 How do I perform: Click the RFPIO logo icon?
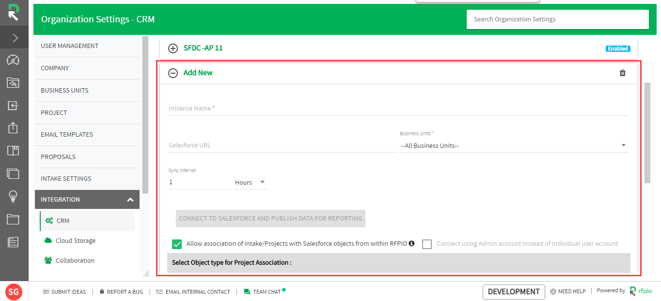point(14,13)
